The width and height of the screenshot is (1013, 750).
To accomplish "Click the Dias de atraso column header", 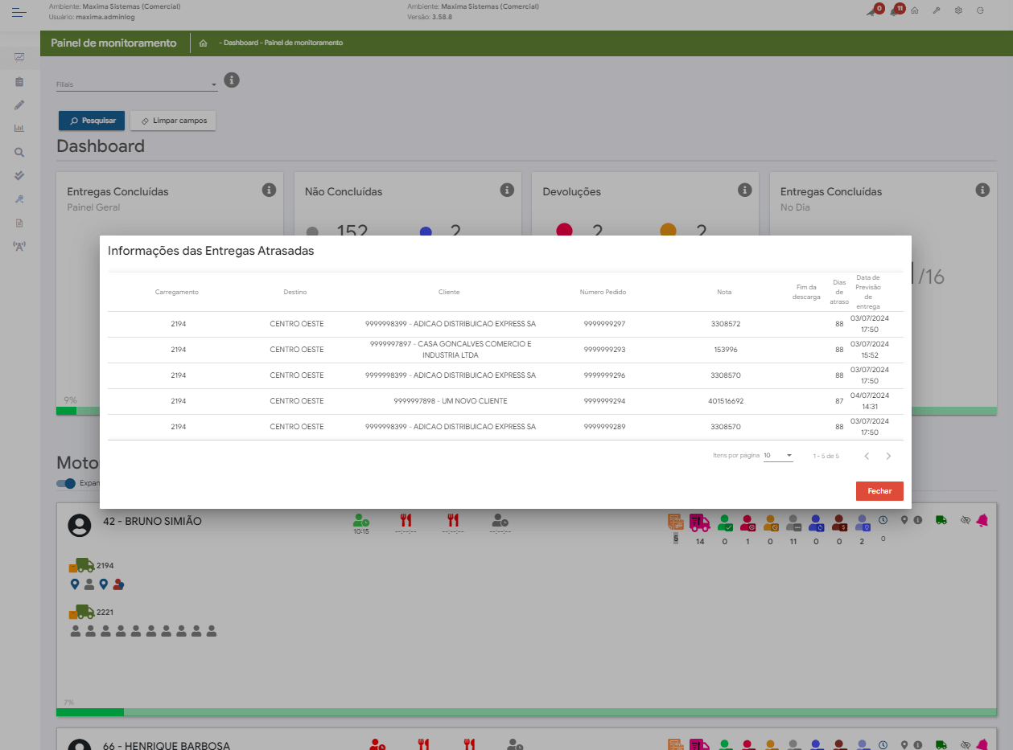I will 839,291.
